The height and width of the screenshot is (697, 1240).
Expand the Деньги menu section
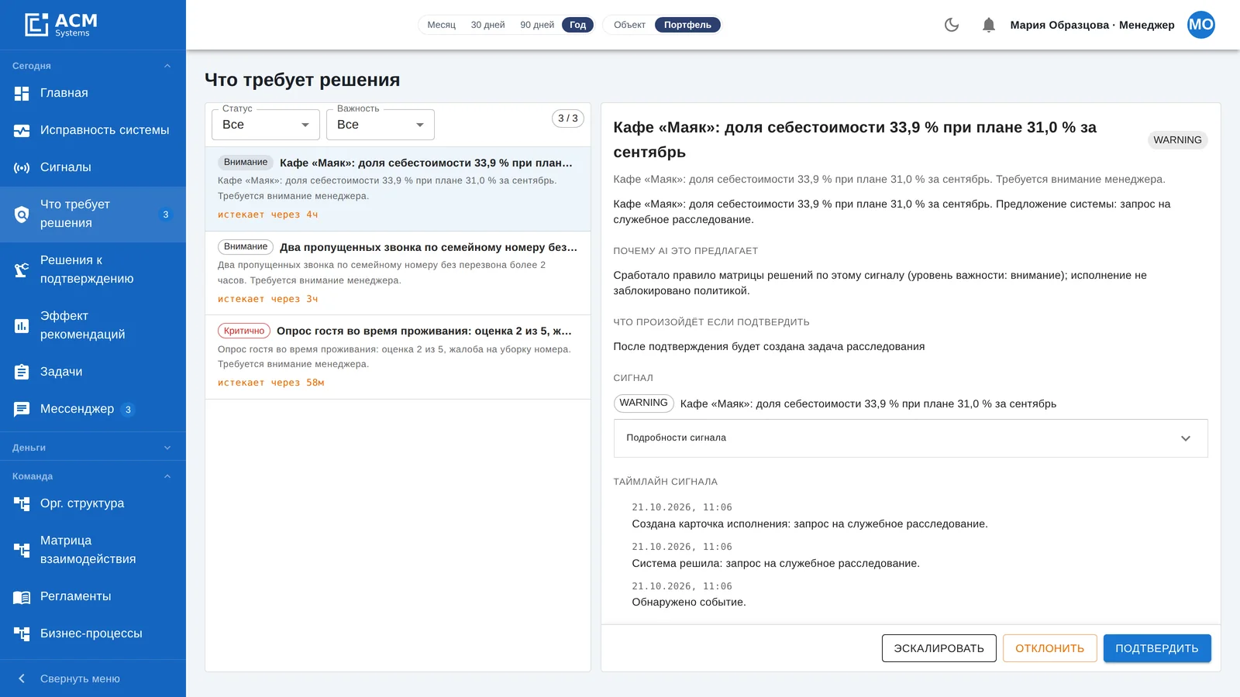point(93,448)
